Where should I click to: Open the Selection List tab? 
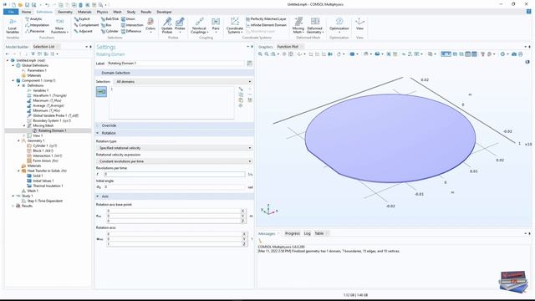pos(43,47)
